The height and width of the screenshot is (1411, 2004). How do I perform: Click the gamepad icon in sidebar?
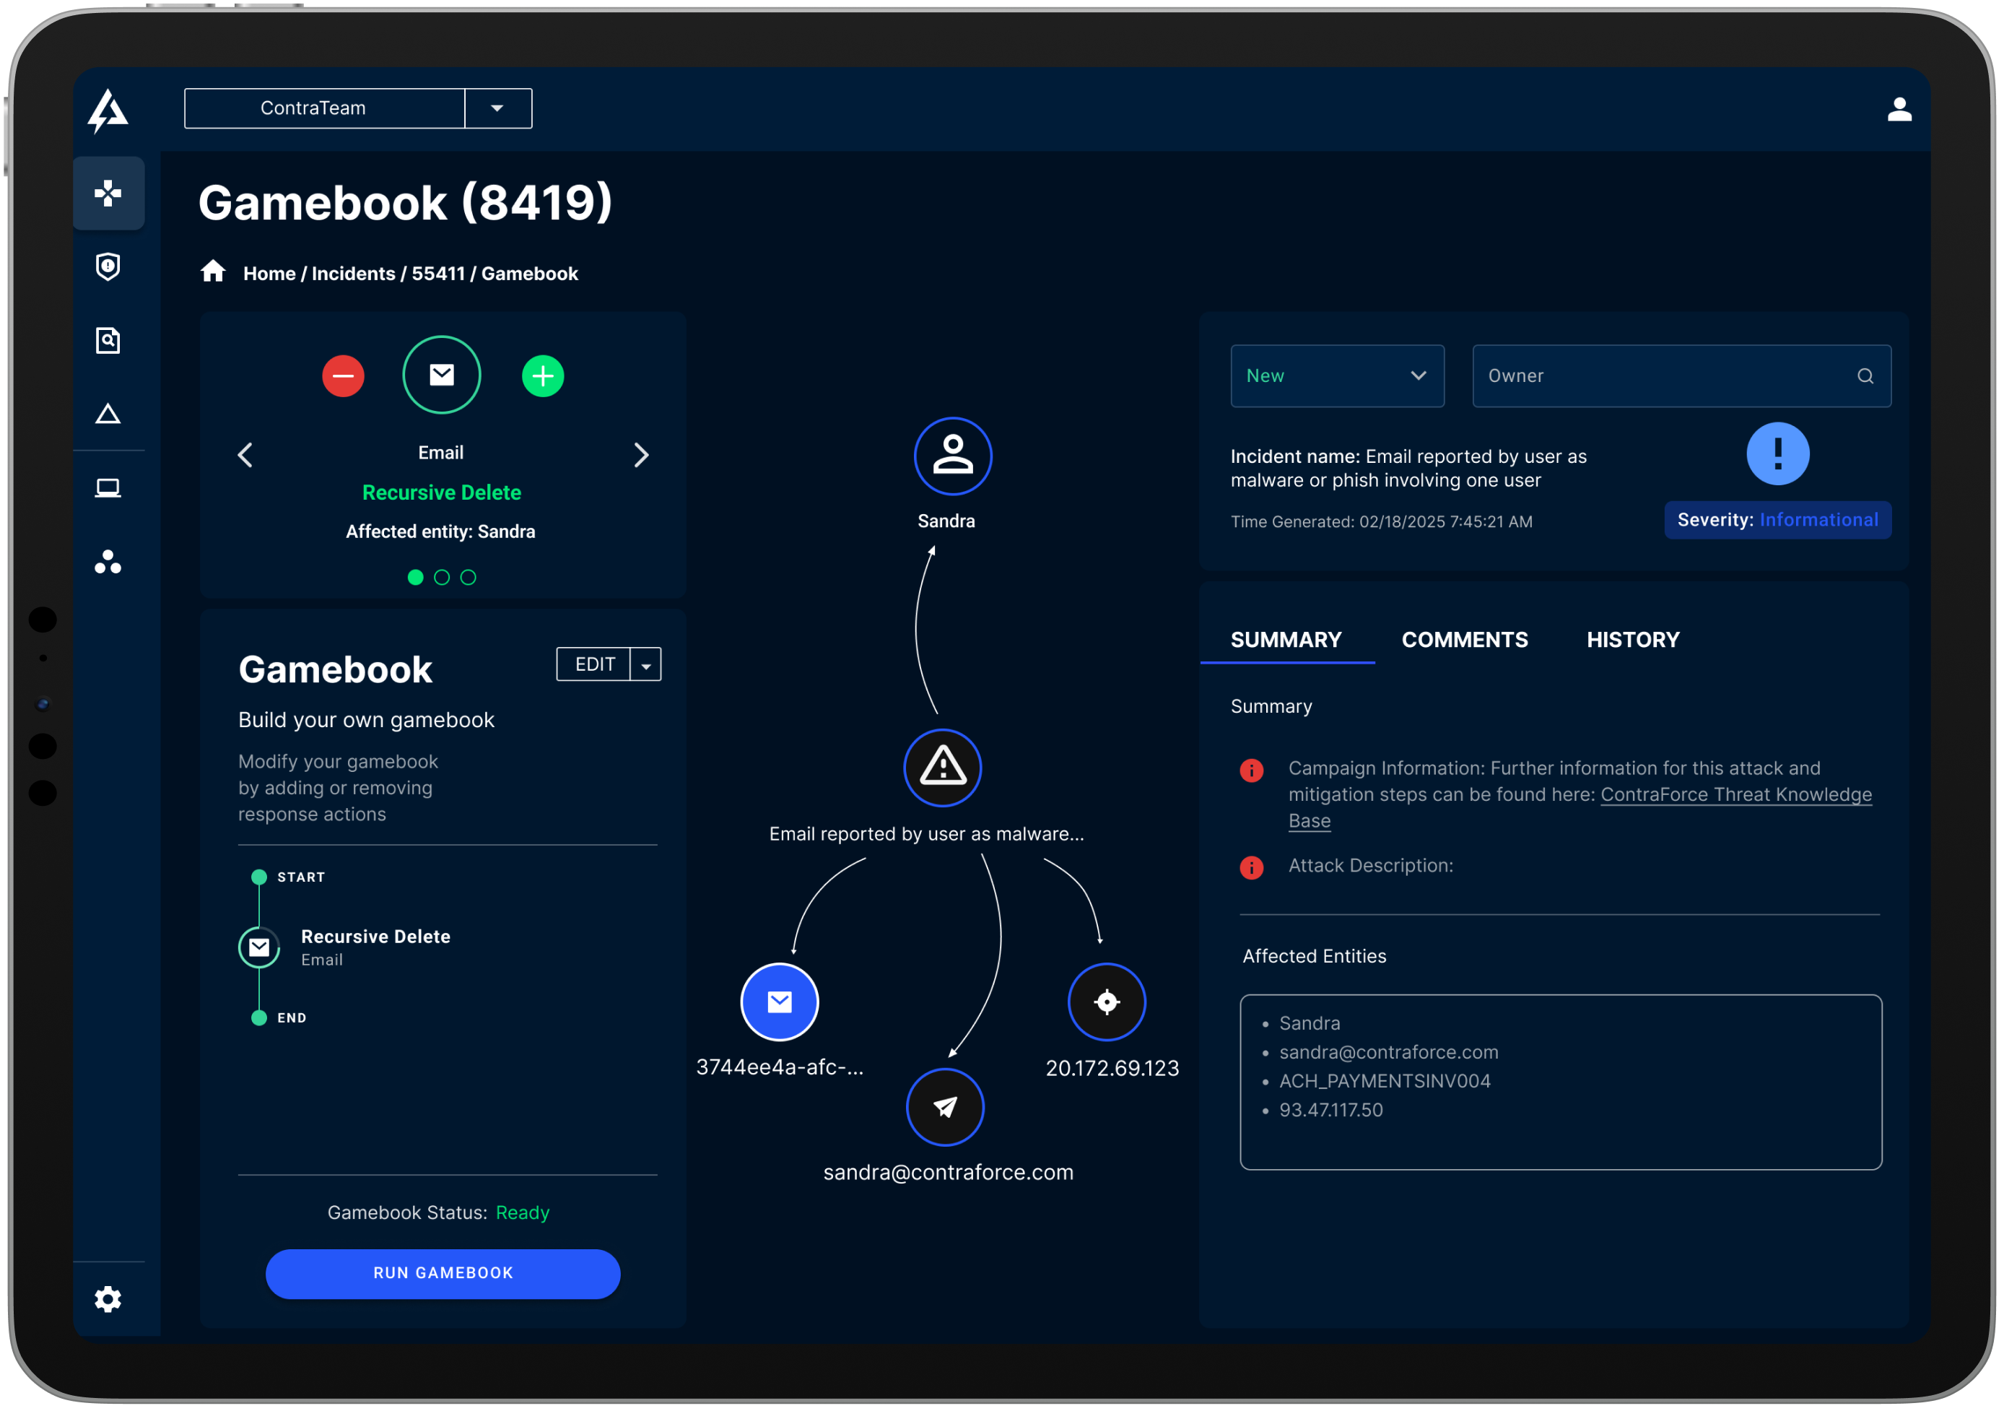point(108,193)
